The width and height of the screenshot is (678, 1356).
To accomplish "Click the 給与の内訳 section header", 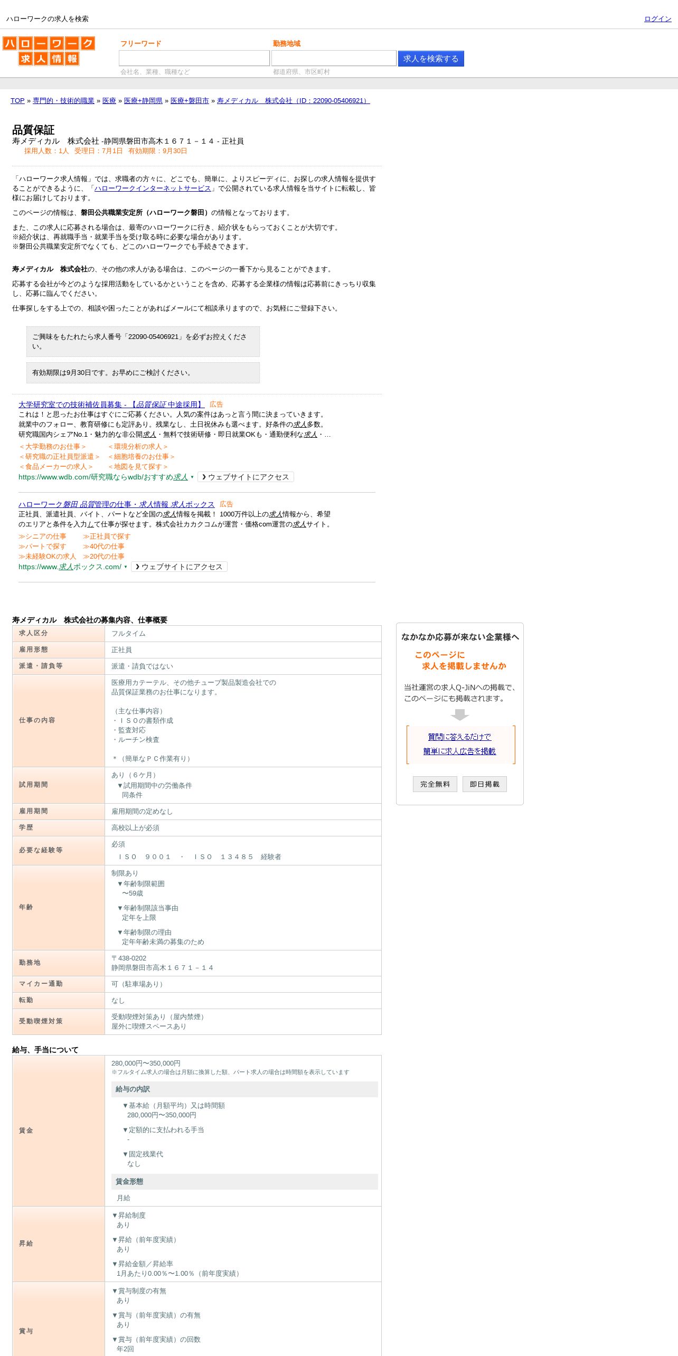I will click(244, 1089).
